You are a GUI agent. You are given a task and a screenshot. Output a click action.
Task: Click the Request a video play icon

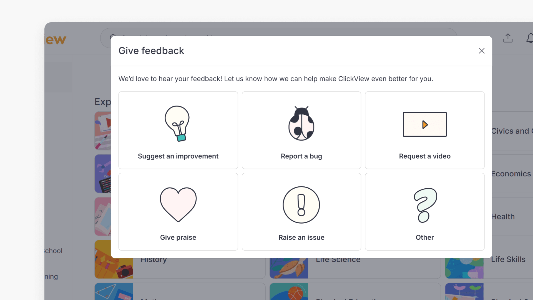click(424, 124)
